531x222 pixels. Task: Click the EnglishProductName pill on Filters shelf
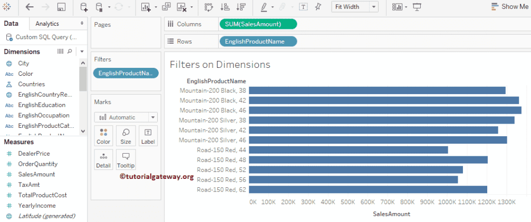[x=125, y=73]
